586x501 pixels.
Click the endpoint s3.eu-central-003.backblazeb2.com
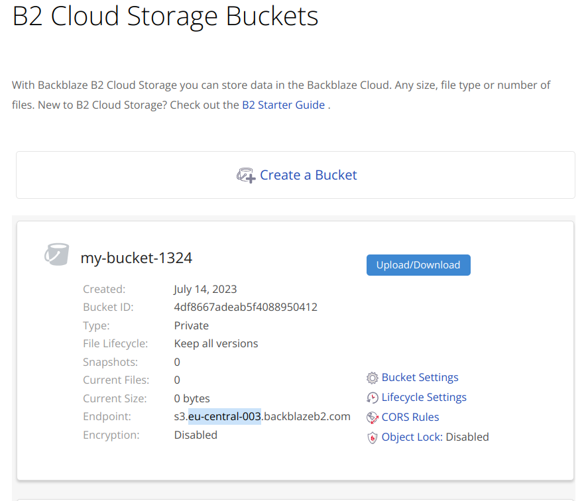tap(262, 417)
